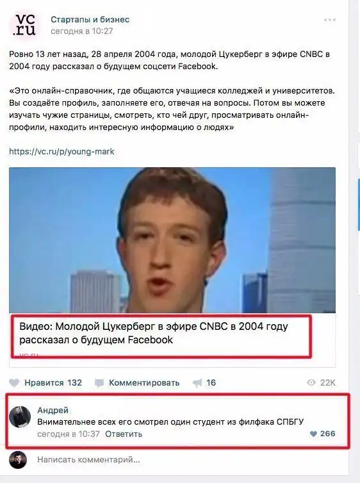The height and width of the screenshot is (483, 360).
Task: Open the article titled Видео: Молодой Цукерберг
Action: pyautogui.click(x=154, y=333)
